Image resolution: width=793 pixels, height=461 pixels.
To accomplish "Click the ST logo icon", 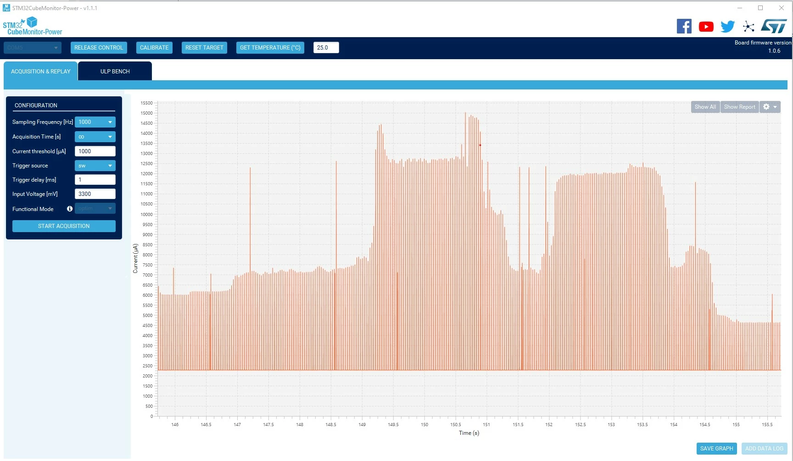I will click(x=774, y=26).
